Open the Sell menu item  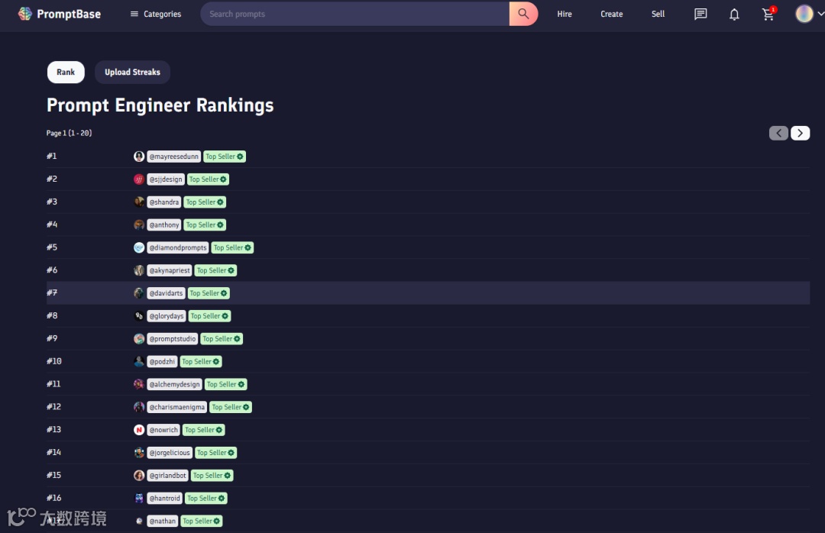(658, 15)
